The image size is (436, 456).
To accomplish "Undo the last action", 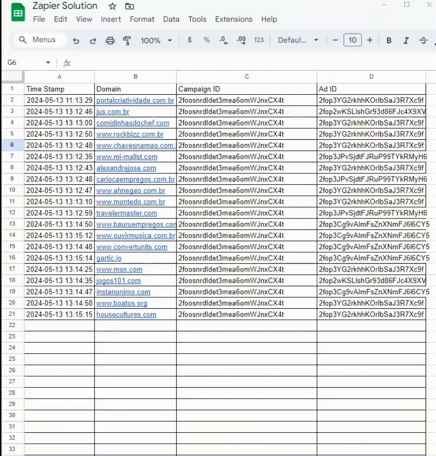I will (x=76, y=41).
